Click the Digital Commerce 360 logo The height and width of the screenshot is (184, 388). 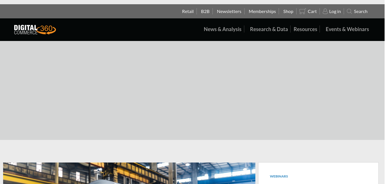tap(35, 30)
